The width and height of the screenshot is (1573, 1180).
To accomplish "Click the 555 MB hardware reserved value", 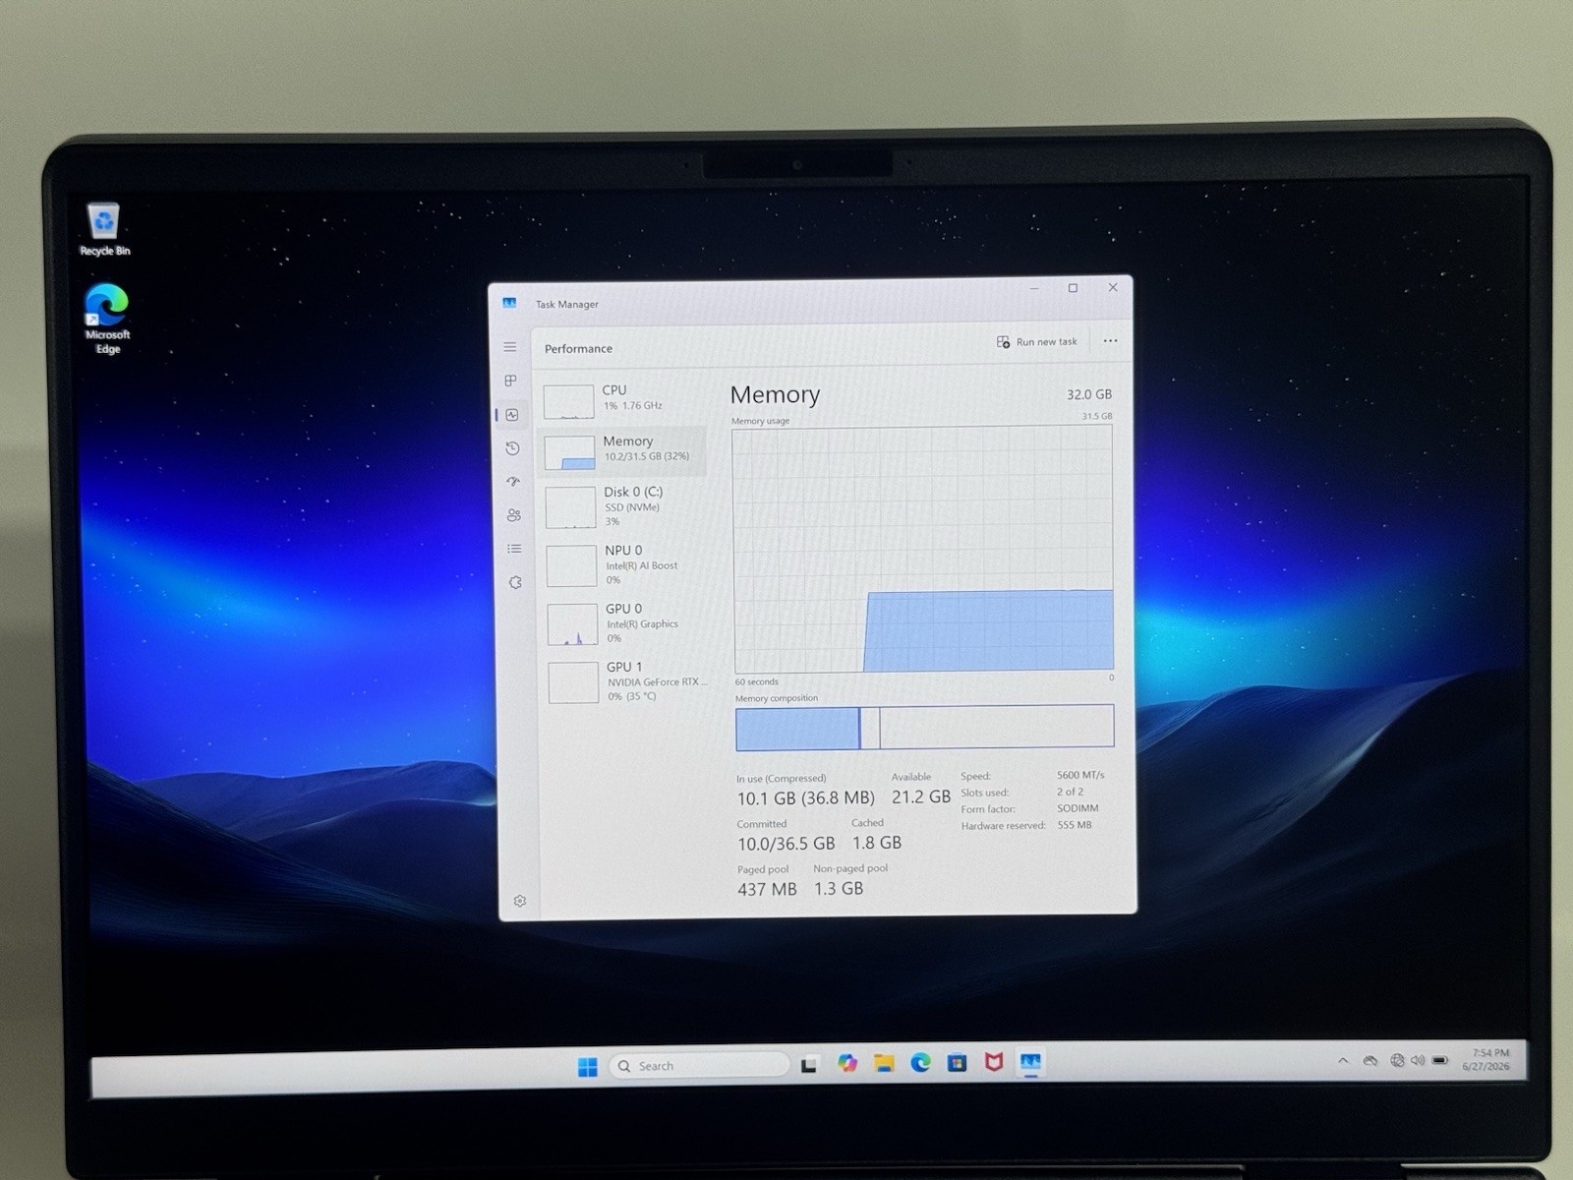I will [1075, 825].
